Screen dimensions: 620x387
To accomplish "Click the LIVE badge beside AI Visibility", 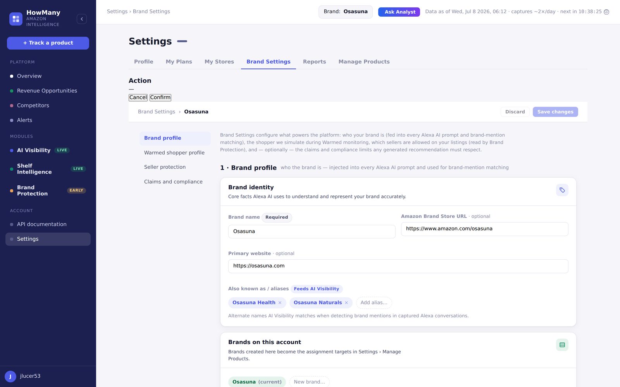I will (x=62, y=150).
